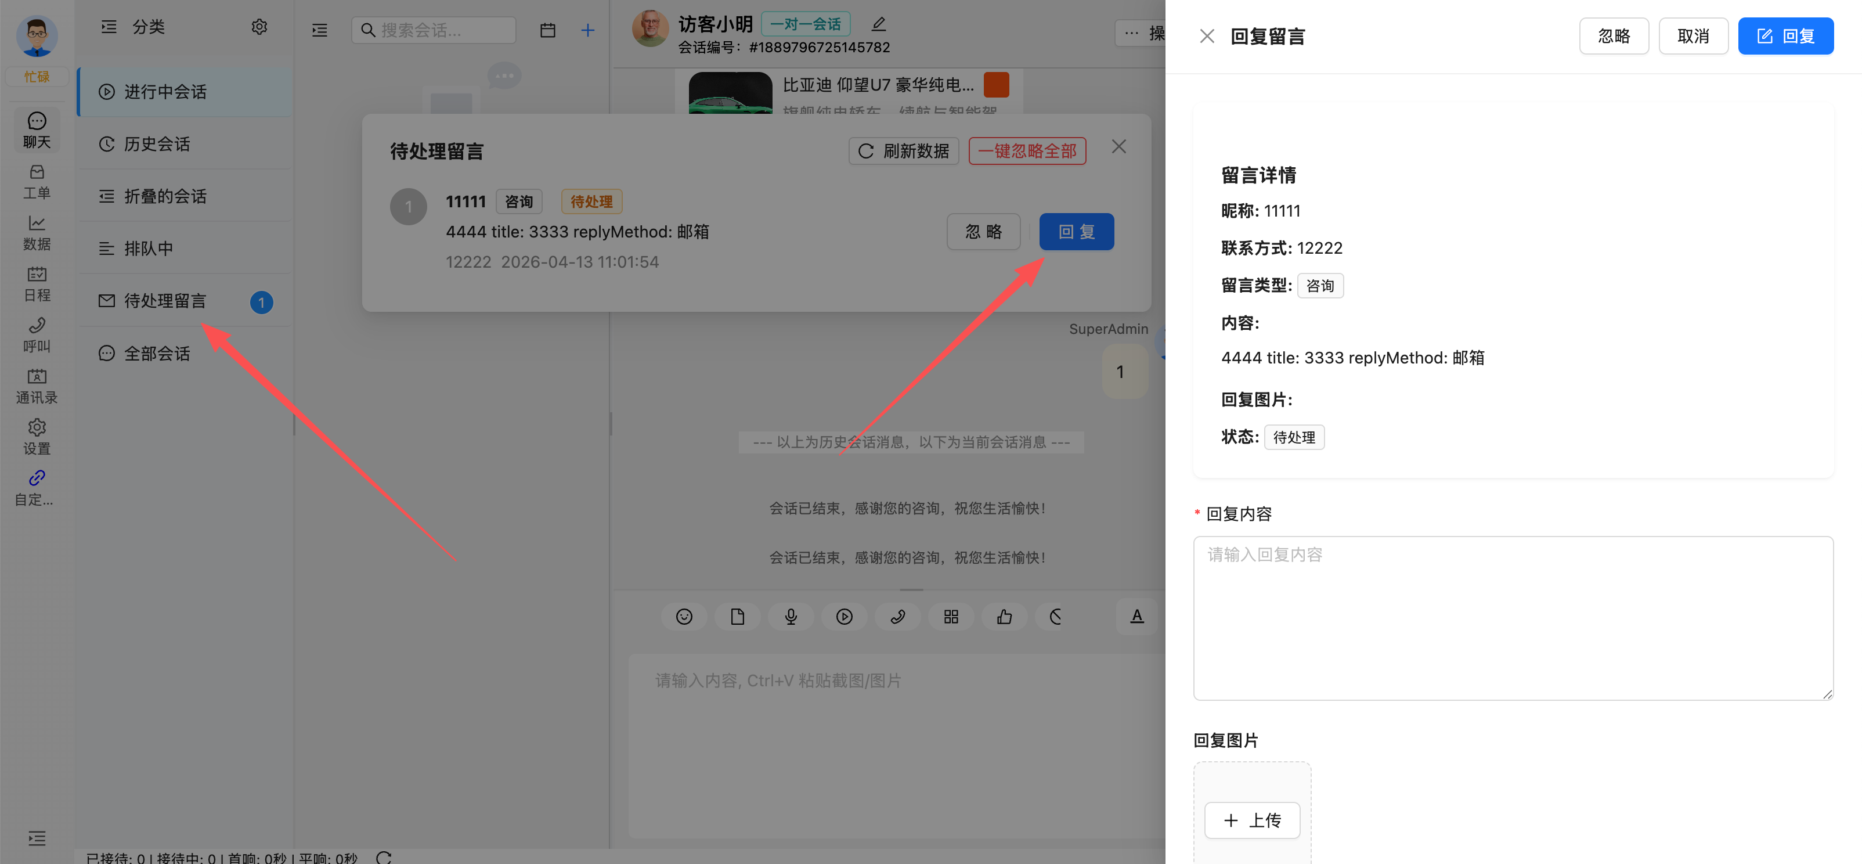Toggle the conversation list collapse icon
1862x864 pixels.
click(x=319, y=30)
